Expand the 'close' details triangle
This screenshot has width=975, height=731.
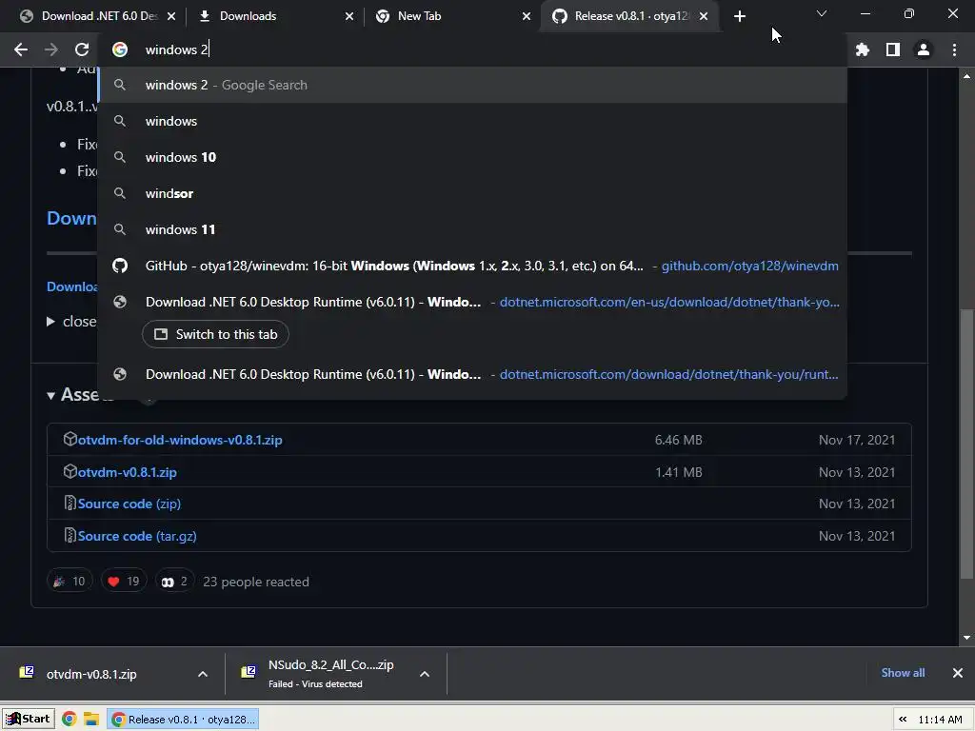51,322
